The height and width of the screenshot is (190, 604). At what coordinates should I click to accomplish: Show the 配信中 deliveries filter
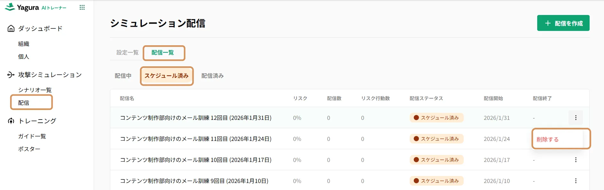[x=123, y=76]
